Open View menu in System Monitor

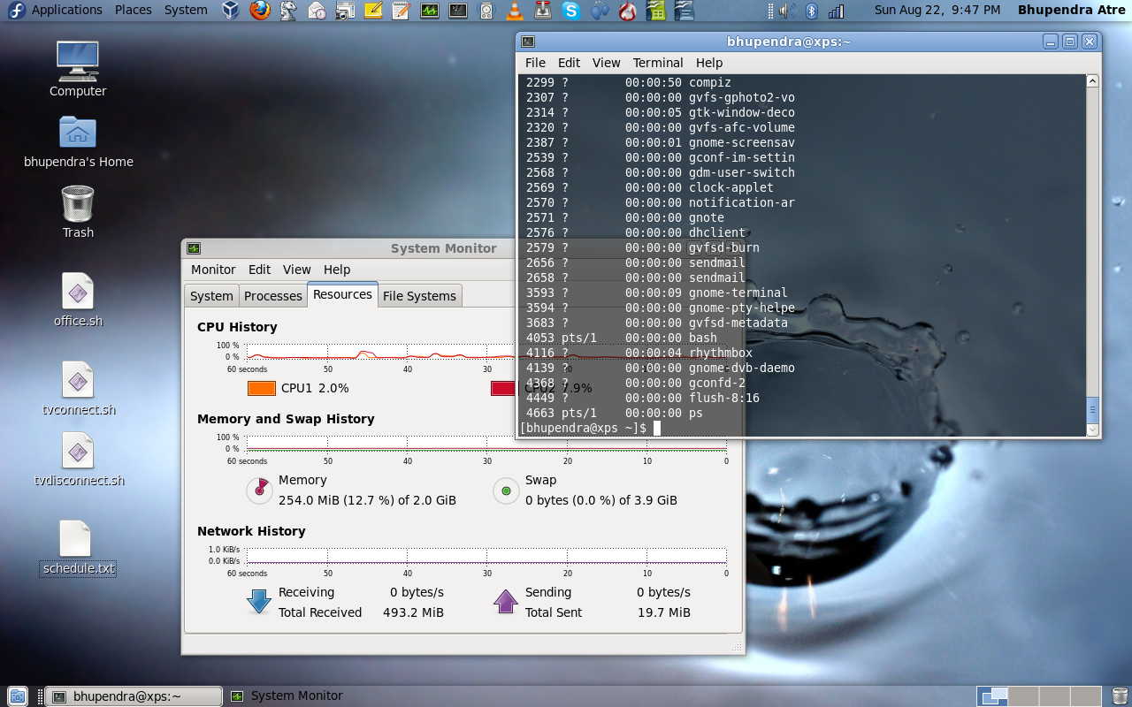297,270
